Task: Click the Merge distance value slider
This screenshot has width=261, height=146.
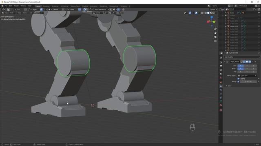Action: click(248, 82)
